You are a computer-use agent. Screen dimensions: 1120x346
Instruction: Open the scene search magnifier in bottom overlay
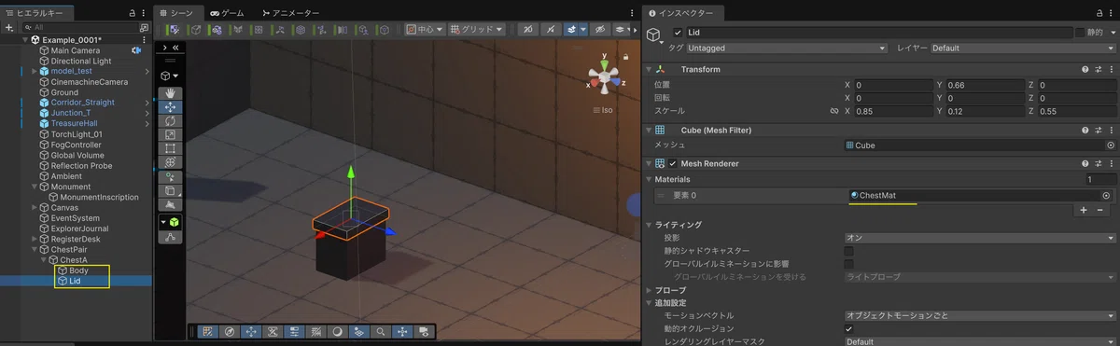coord(381,331)
